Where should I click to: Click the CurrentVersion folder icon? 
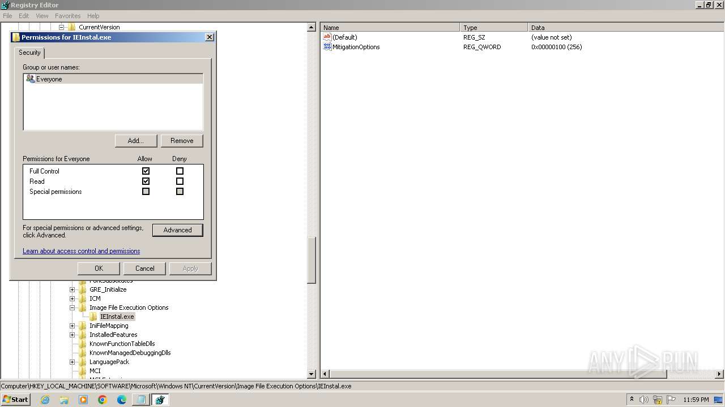pyautogui.click(x=72, y=27)
